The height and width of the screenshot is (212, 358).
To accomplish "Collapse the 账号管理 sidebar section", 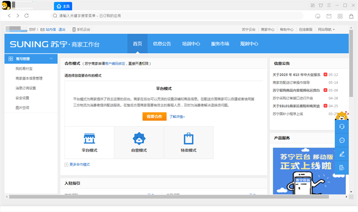I will [x=31, y=59].
